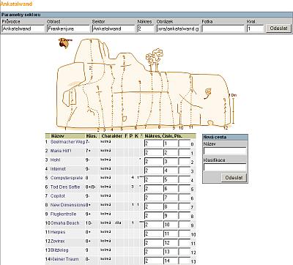Click the Klasifikace field for new route

click(x=225, y=167)
